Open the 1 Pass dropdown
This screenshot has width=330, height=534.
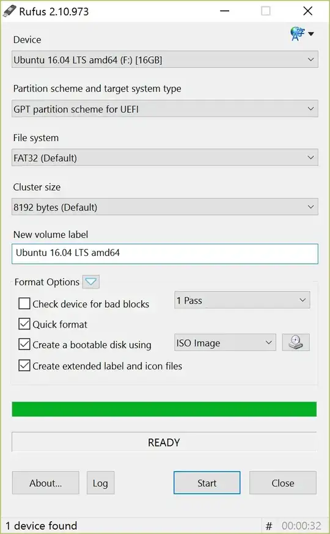tap(242, 300)
